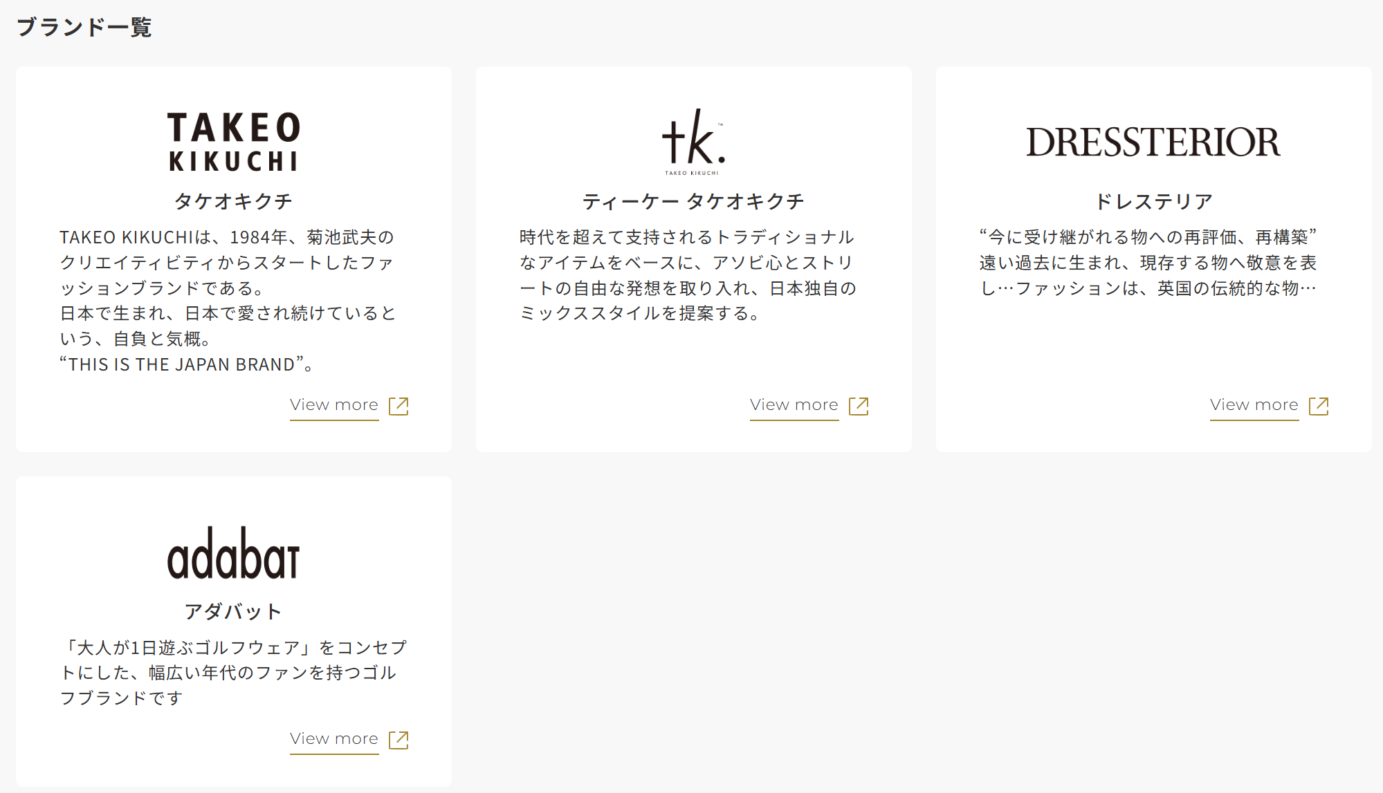Image resolution: width=1383 pixels, height=793 pixels.
Task: Click external link icon in DRESSTERIOR card
Action: click(x=1319, y=406)
